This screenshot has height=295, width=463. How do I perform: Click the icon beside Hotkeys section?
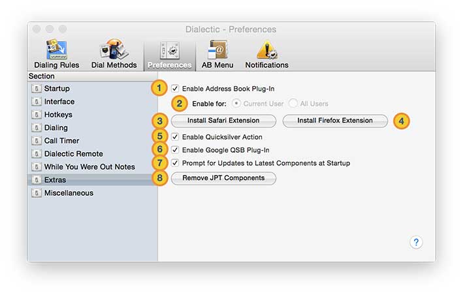(x=37, y=114)
